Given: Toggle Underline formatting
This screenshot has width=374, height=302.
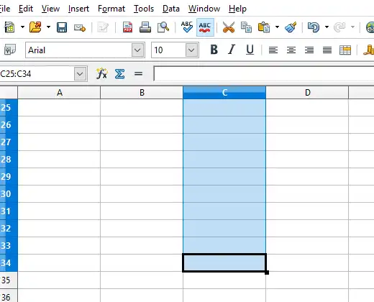Looking at the screenshot, I should (250, 50).
